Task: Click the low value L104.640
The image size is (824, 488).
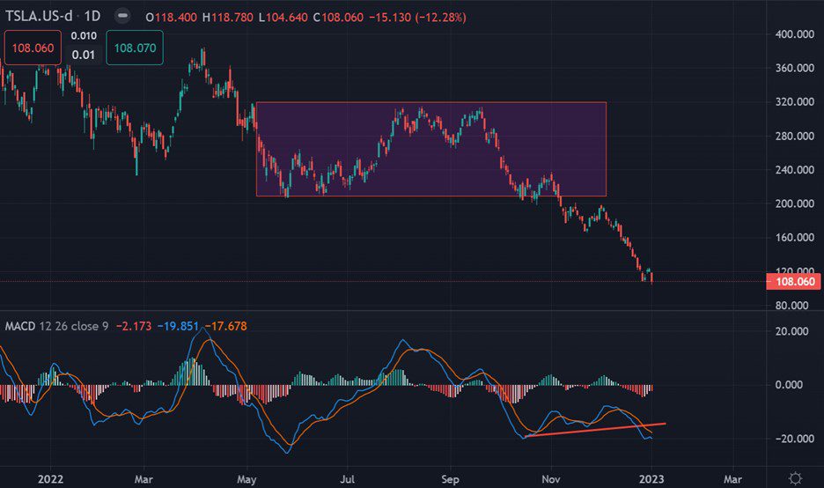Action: coord(283,18)
